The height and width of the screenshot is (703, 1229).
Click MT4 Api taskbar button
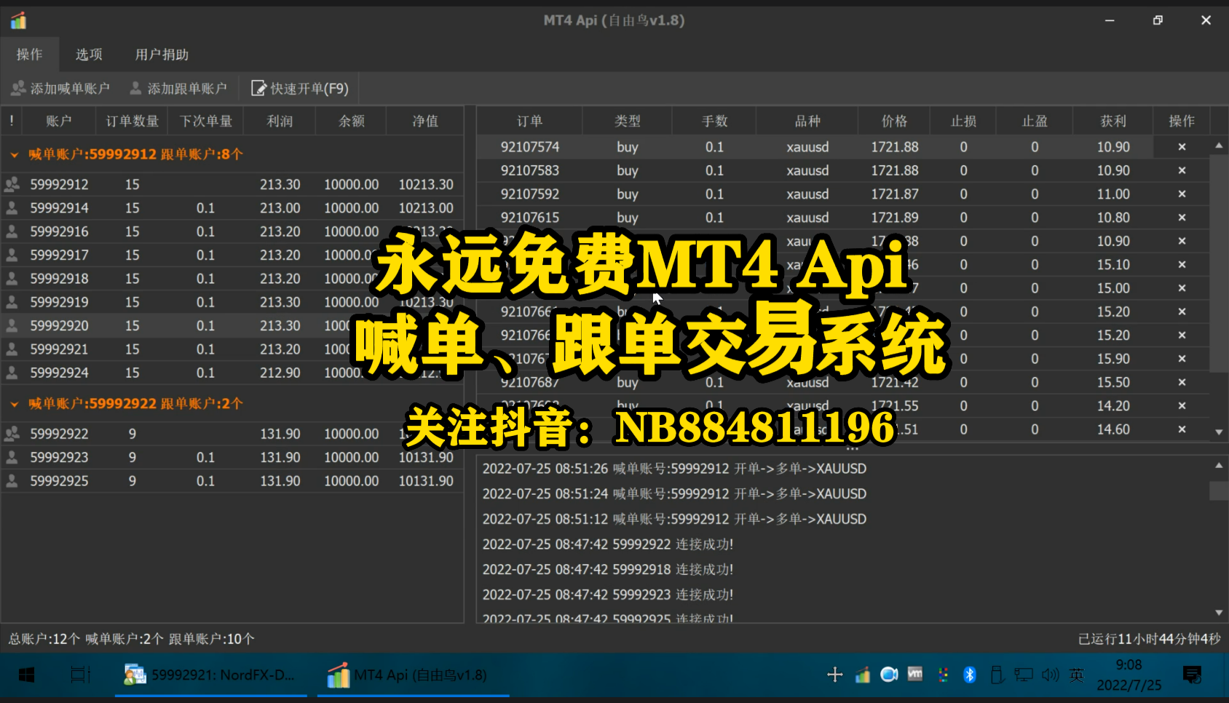coord(413,675)
